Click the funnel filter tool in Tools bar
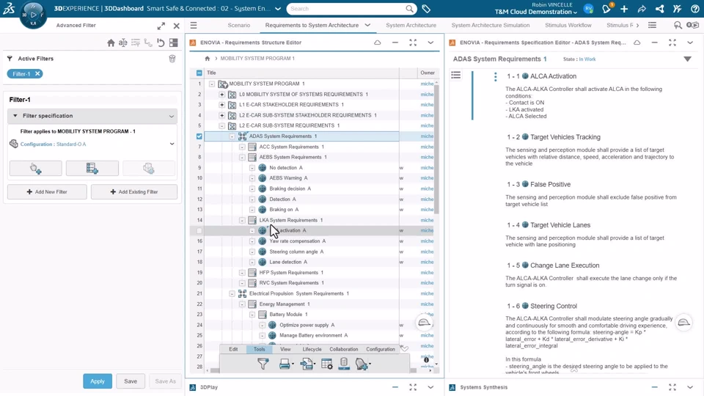704x396 pixels. pyautogui.click(x=263, y=364)
